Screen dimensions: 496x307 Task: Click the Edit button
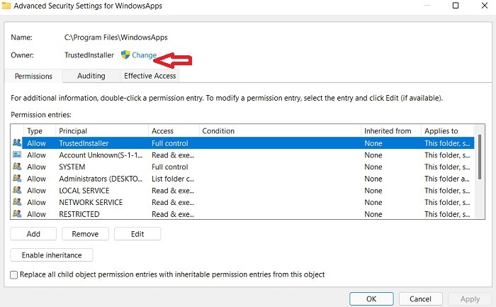pos(137,234)
